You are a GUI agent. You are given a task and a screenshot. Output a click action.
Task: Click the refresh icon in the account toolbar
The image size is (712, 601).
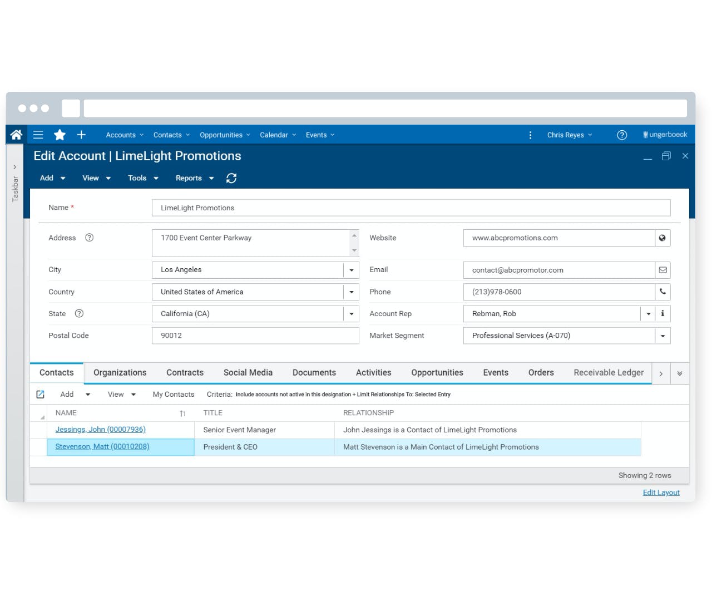[x=231, y=178]
